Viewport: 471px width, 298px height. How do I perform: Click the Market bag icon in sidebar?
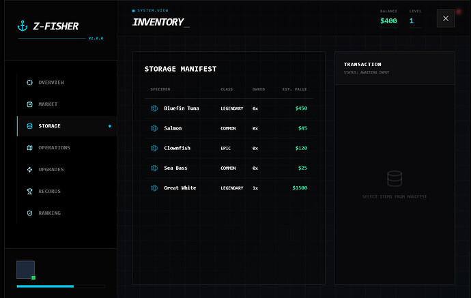tap(29, 104)
